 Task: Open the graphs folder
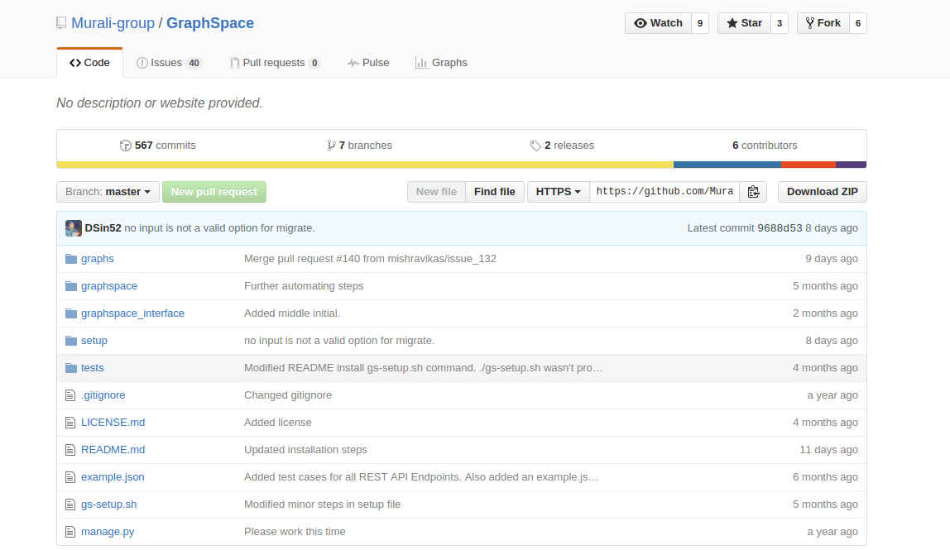coord(98,259)
